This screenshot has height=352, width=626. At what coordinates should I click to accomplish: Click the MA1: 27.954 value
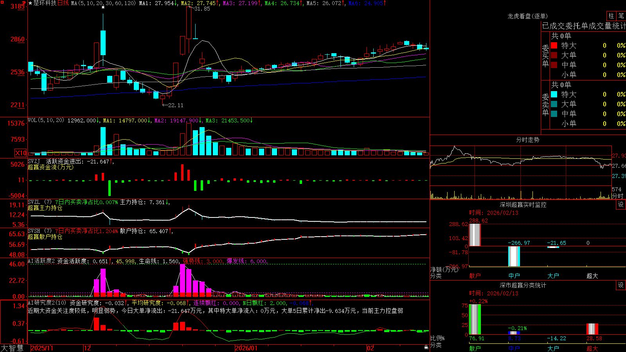(157, 3)
